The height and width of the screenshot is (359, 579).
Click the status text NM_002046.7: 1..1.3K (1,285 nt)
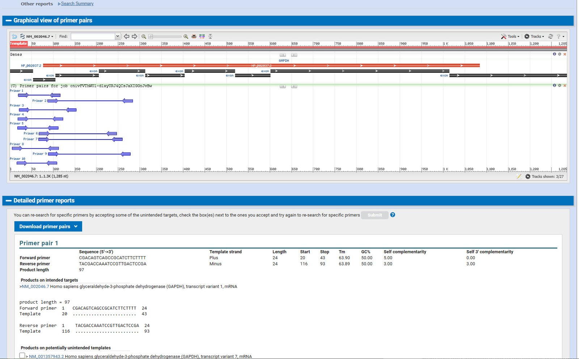[41, 176]
